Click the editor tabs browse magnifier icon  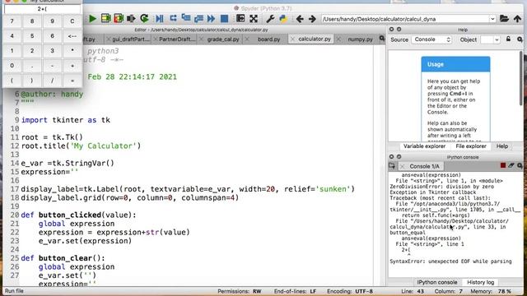click(382, 39)
